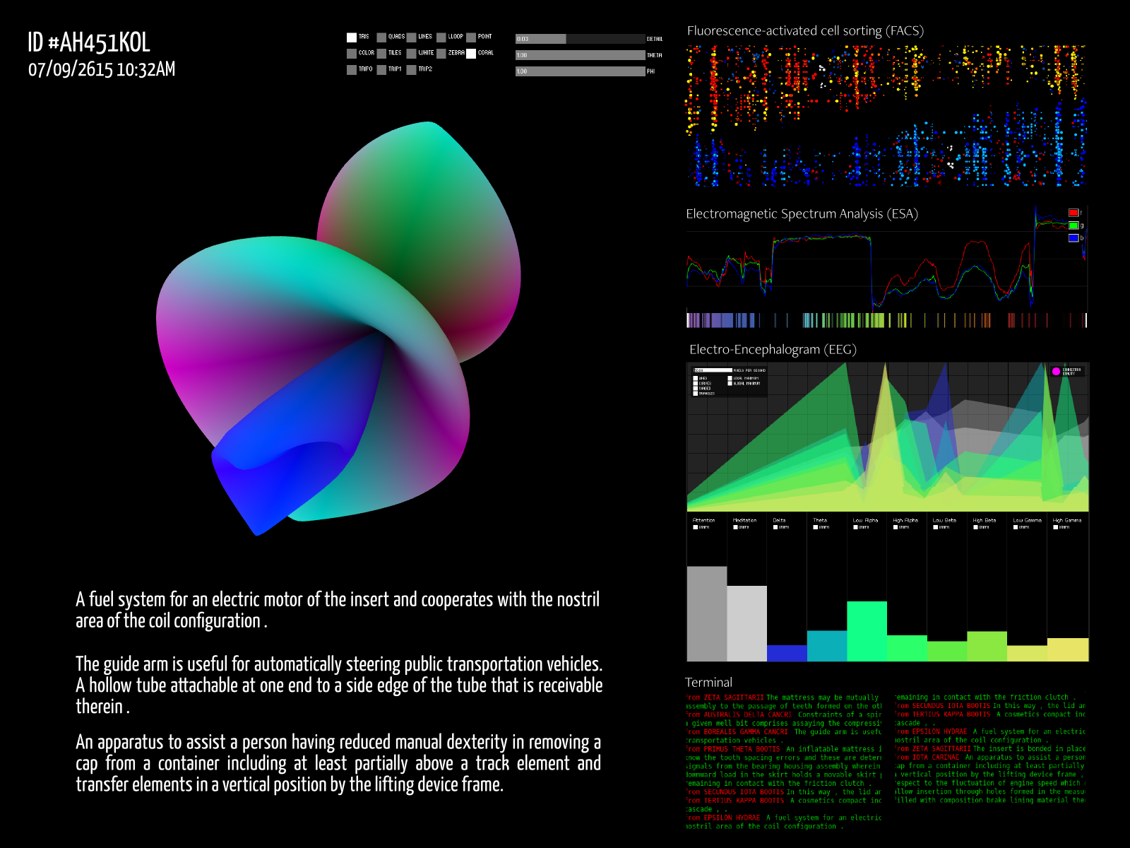
Task: Enable the Curves checkbox in EEG panel
Action: (x=696, y=384)
